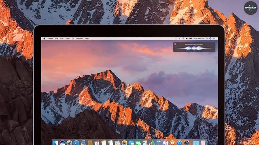Open the Help menu
Screen dimensions: 259x145
87,39
